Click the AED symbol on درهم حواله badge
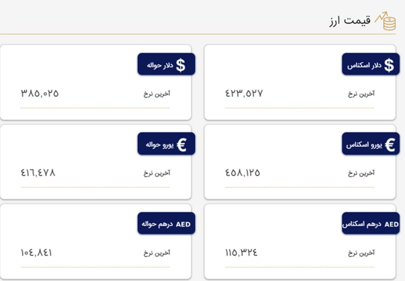Viewport: 405px width, 281px height. (183, 224)
